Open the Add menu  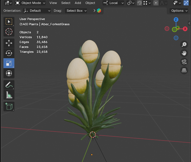point(78,3)
